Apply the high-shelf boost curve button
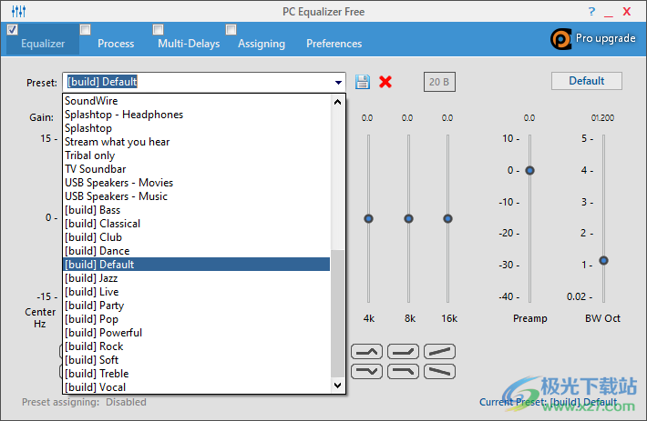Image resolution: width=647 pixels, height=421 pixels. (x=403, y=352)
